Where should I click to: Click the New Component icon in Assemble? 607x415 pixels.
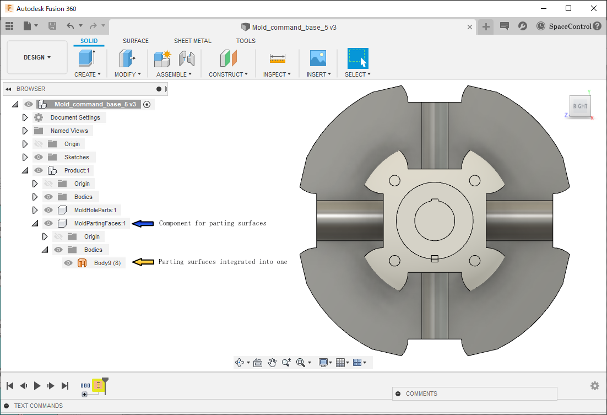pos(163,58)
